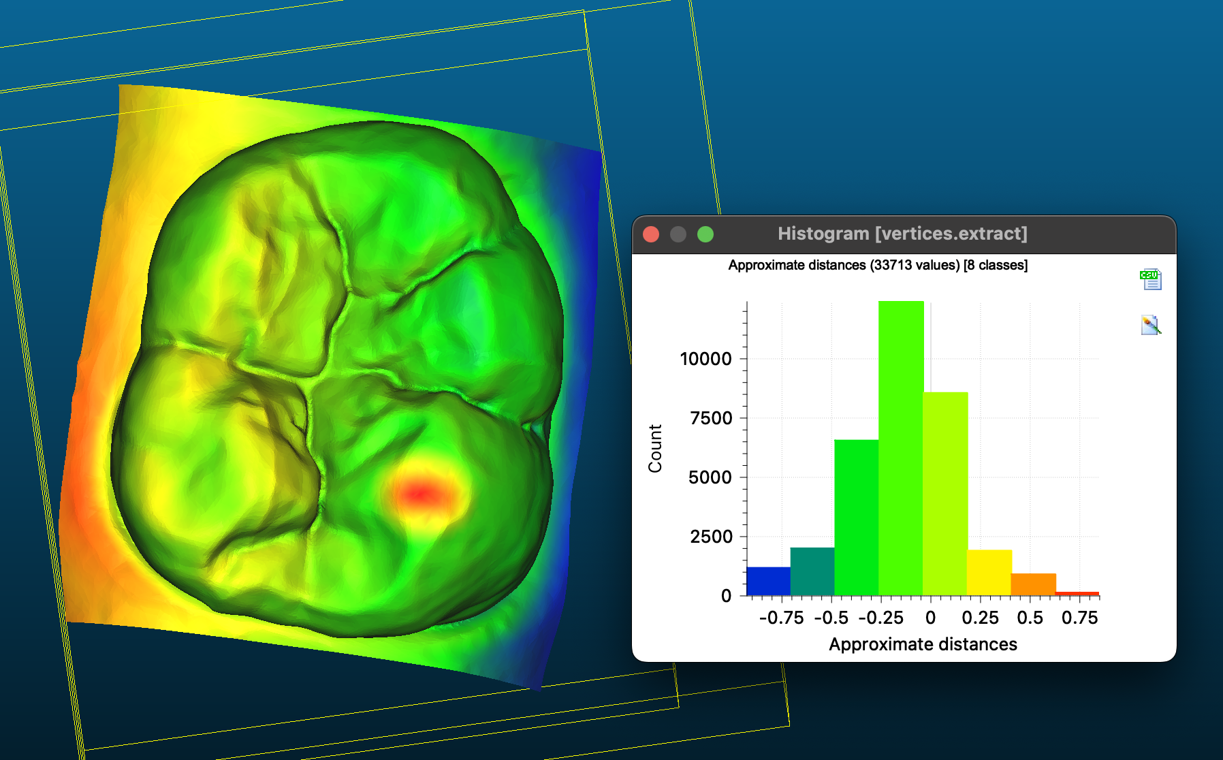The image size is (1223, 760).
Task: Pick the medium green bar left of the tallest
Action: pos(857,518)
